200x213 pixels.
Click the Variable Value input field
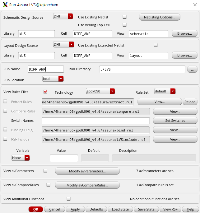pyautogui.click(x=64, y=158)
